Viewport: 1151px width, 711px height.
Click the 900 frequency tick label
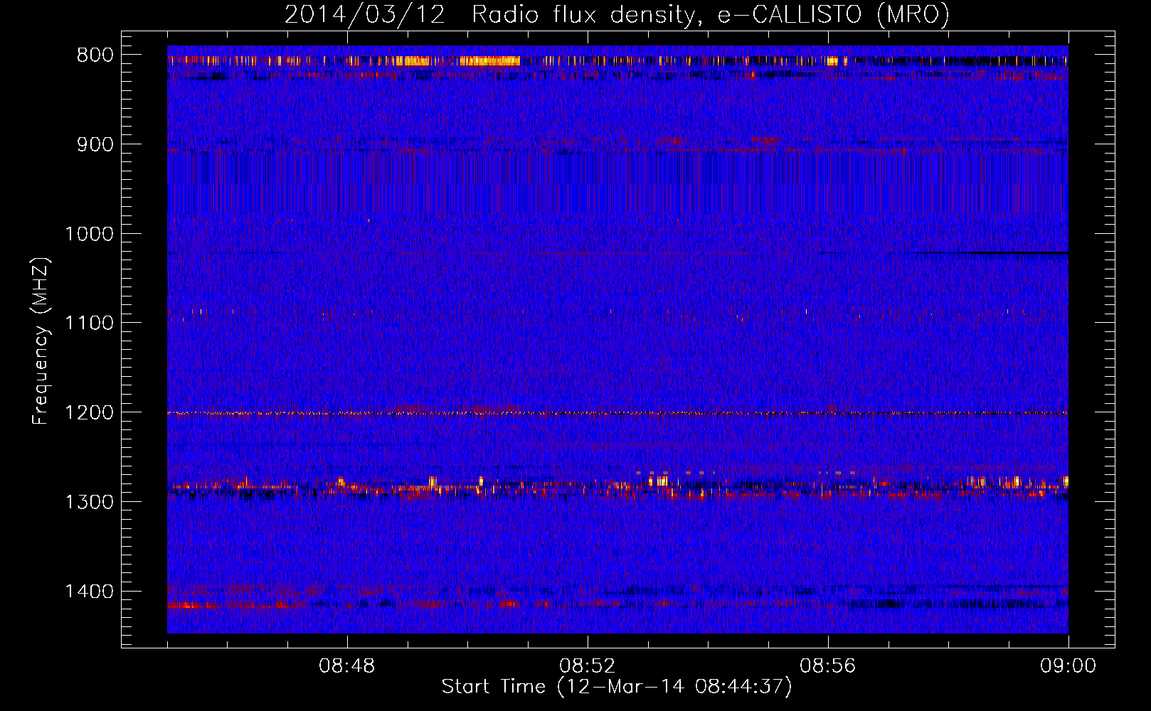click(x=95, y=144)
